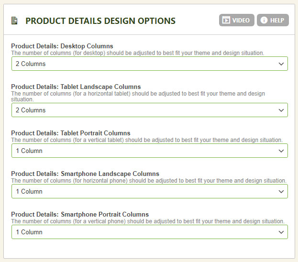
Task: Open the Desktop Columns dropdown
Action: pos(149,64)
